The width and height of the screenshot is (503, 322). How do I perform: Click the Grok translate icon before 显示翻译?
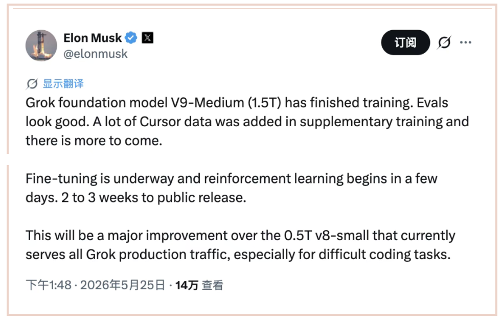pos(32,84)
